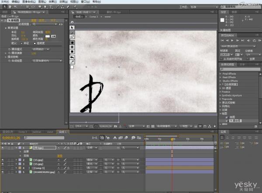Click the white brush color swatch in effect panel
Screen dimensions: 262x193
coord(48,36)
